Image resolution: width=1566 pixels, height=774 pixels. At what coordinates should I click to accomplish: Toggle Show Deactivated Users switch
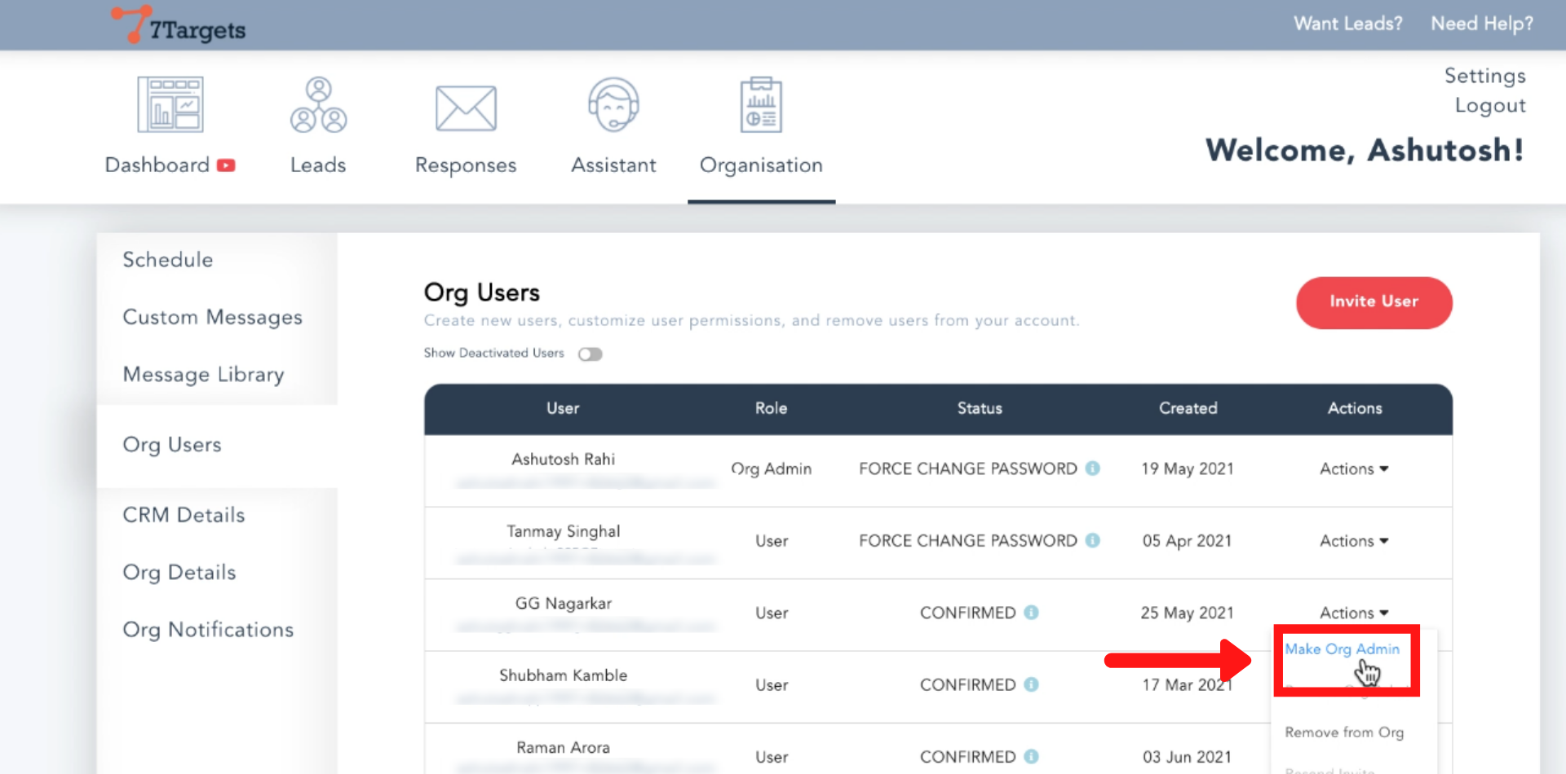590,354
